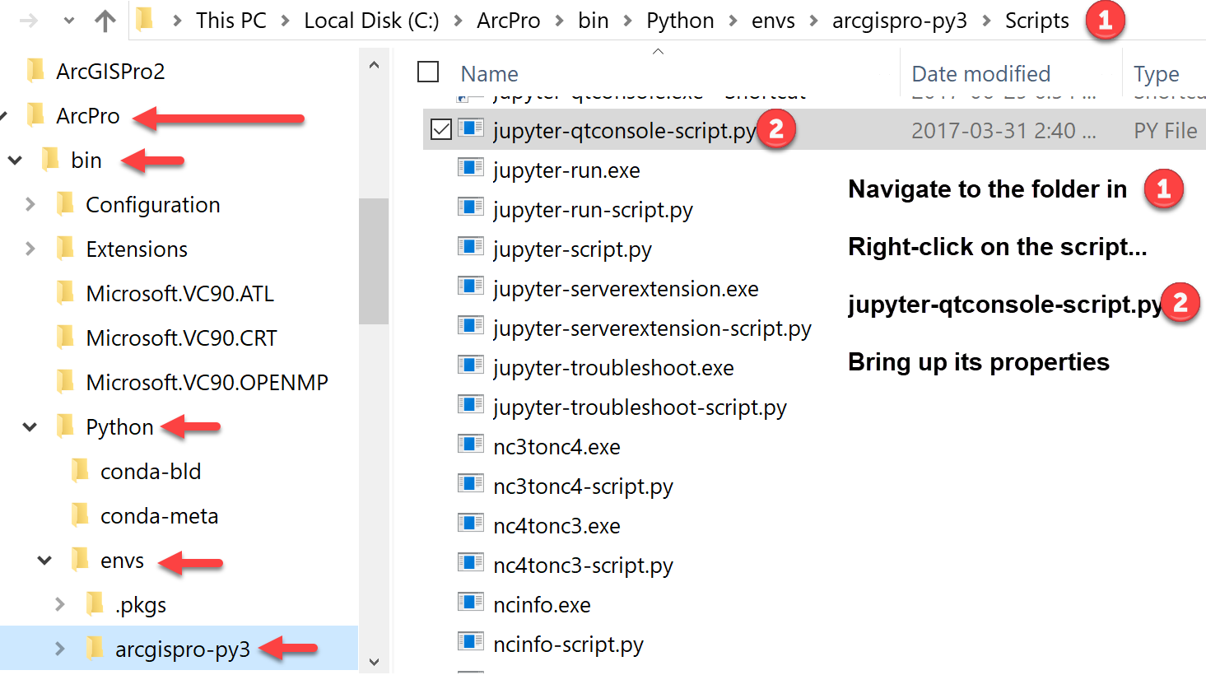Jump to Local Disk (C:) in the address bar

[371, 21]
